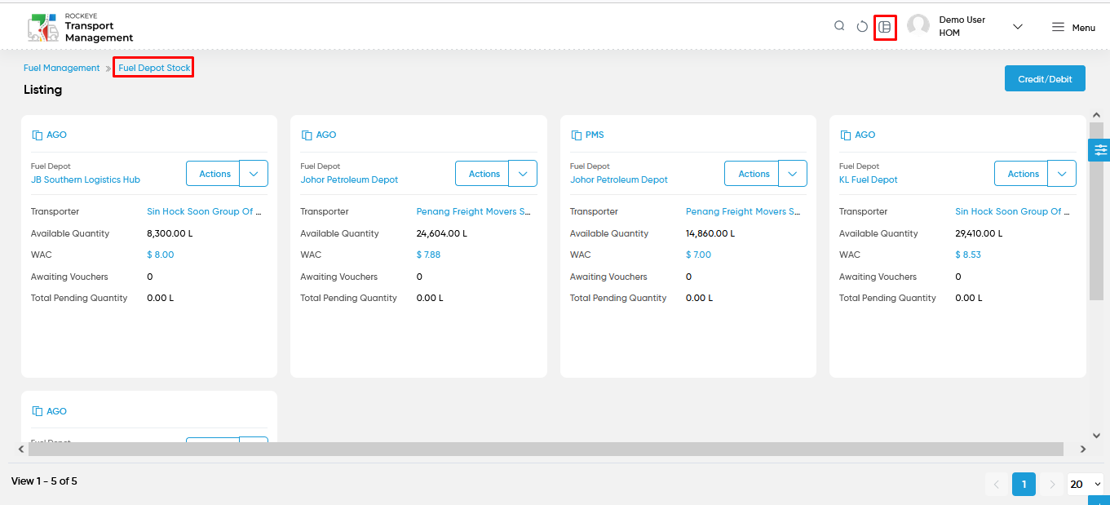Click horizontal scrollbar right arrow
This screenshot has height=505, width=1110.
tap(1083, 449)
